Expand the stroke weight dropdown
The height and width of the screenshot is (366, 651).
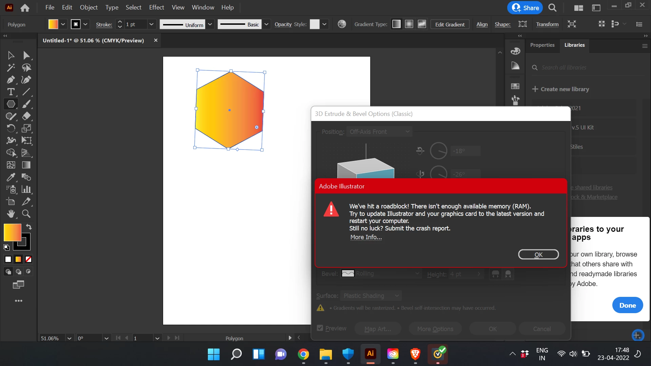click(151, 24)
